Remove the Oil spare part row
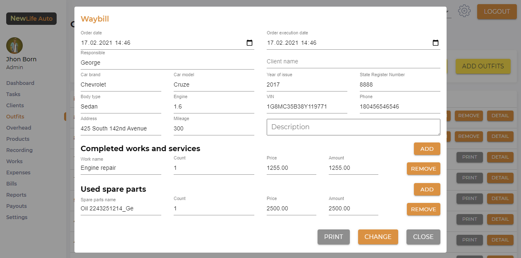521x258 pixels. [423, 209]
